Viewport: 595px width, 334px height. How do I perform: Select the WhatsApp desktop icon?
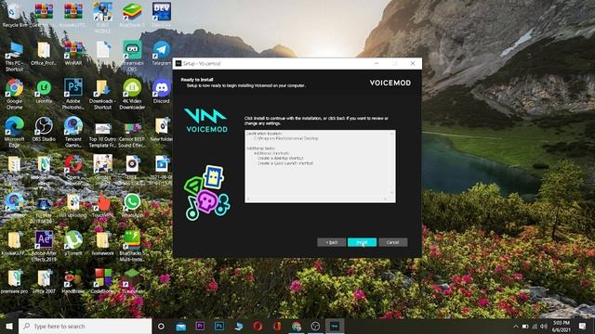(132, 205)
